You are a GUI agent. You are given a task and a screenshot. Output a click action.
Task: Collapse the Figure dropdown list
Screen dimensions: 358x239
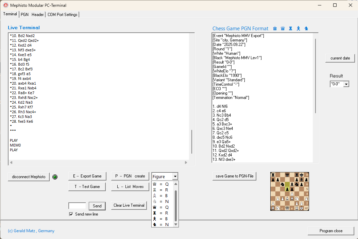pyautogui.click(x=175, y=176)
